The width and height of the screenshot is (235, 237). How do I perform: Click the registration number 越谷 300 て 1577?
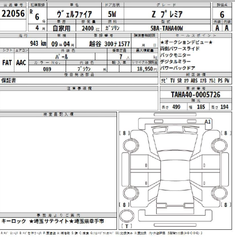[109, 44]
